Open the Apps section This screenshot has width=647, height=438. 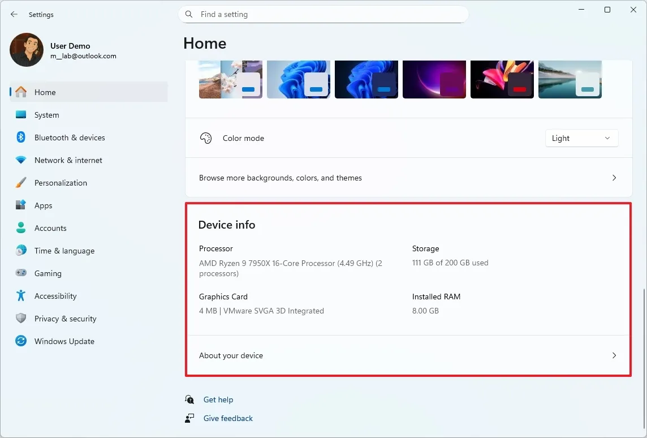[44, 205]
